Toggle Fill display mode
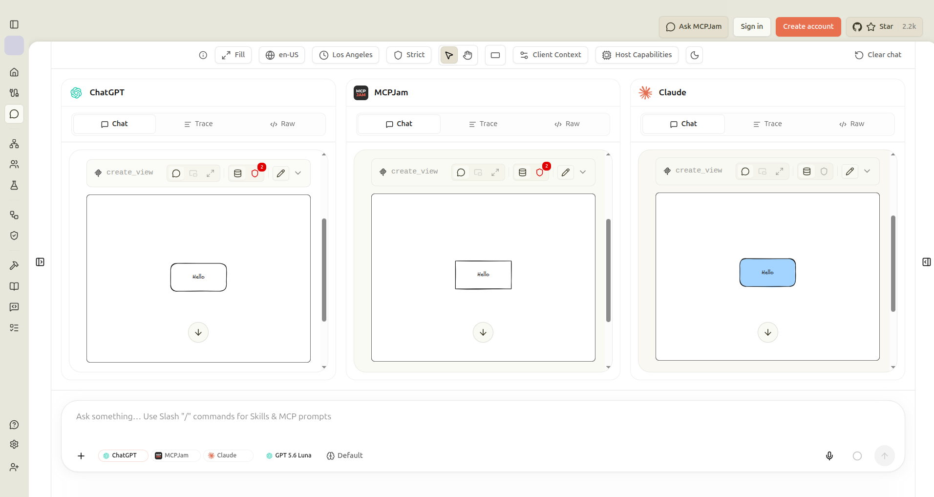This screenshot has height=497, width=934. pyautogui.click(x=233, y=55)
